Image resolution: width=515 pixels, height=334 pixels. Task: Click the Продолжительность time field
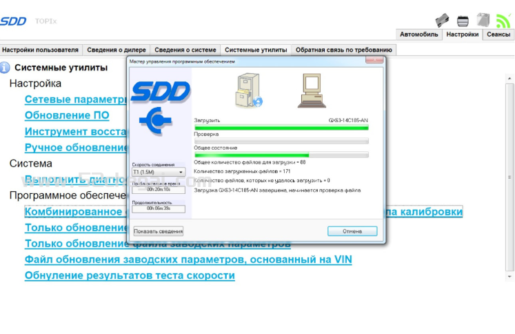(159, 208)
